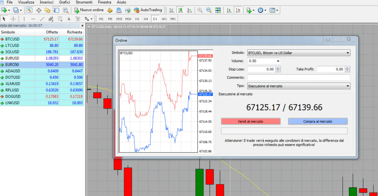This screenshot has width=378, height=196.
Task: Toggle the AutoTrading button
Action: point(148,10)
